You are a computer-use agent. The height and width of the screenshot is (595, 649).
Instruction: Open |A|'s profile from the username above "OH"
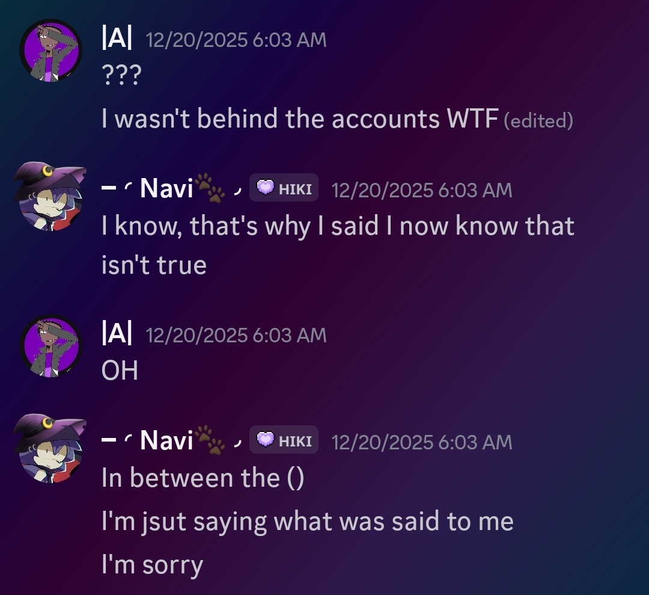pos(117,335)
